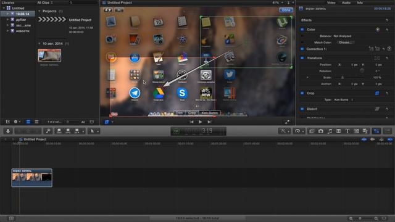Select Crop mode in viewer

click(192, 113)
